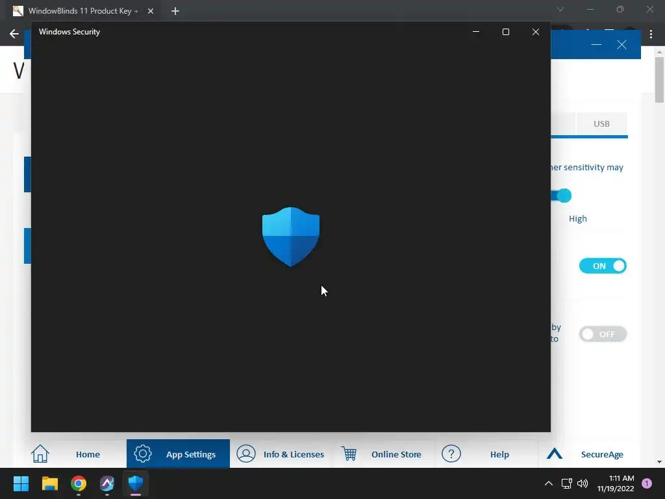Go to Home text in SecureAge nav

tap(88, 454)
